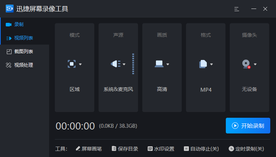Expand the 格式 dropdown arrow

coord(211,64)
